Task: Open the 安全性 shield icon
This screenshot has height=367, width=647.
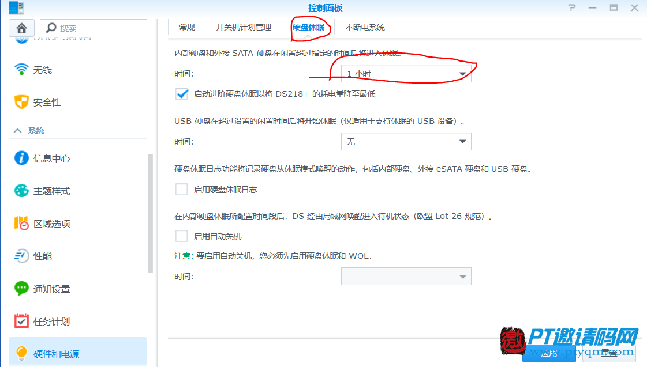Action: [21, 102]
